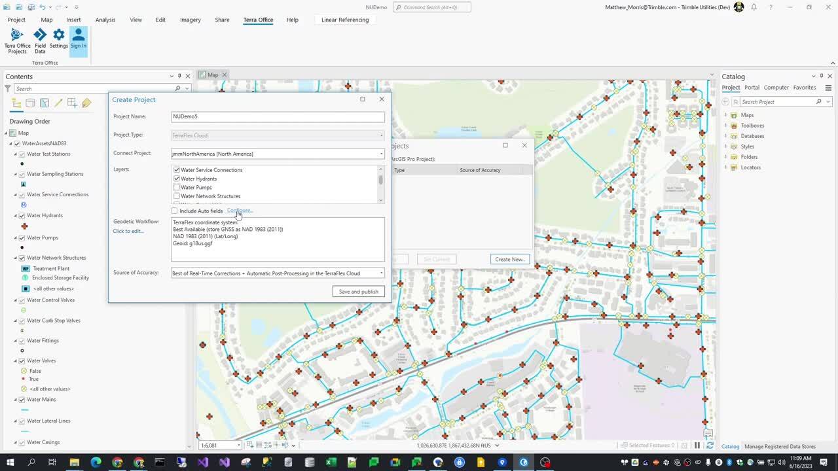Click the Windows Start button
The width and height of the screenshot is (838, 471).
pyautogui.click(x=10, y=462)
